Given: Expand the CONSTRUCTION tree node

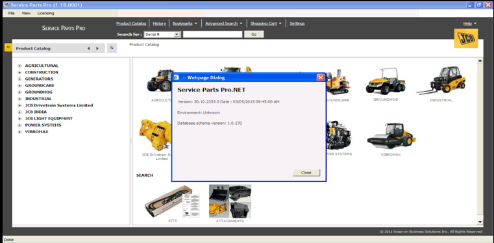Looking at the screenshot, I should click(19, 73).
